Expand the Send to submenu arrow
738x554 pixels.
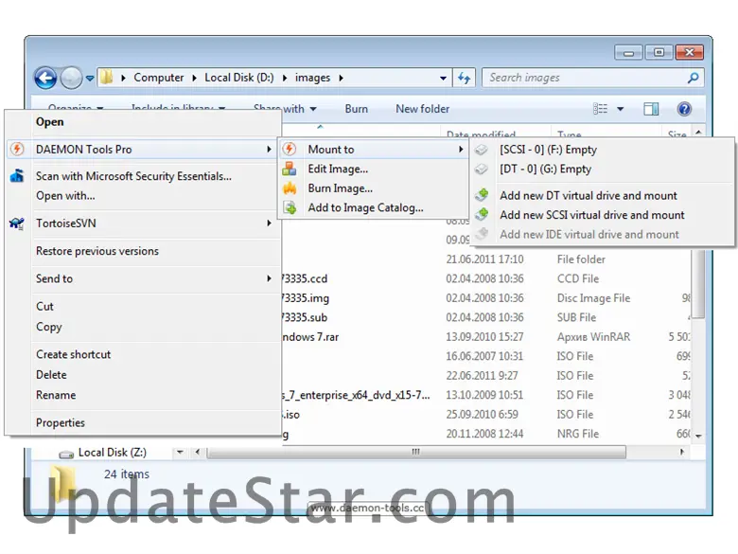pos(269,278)
